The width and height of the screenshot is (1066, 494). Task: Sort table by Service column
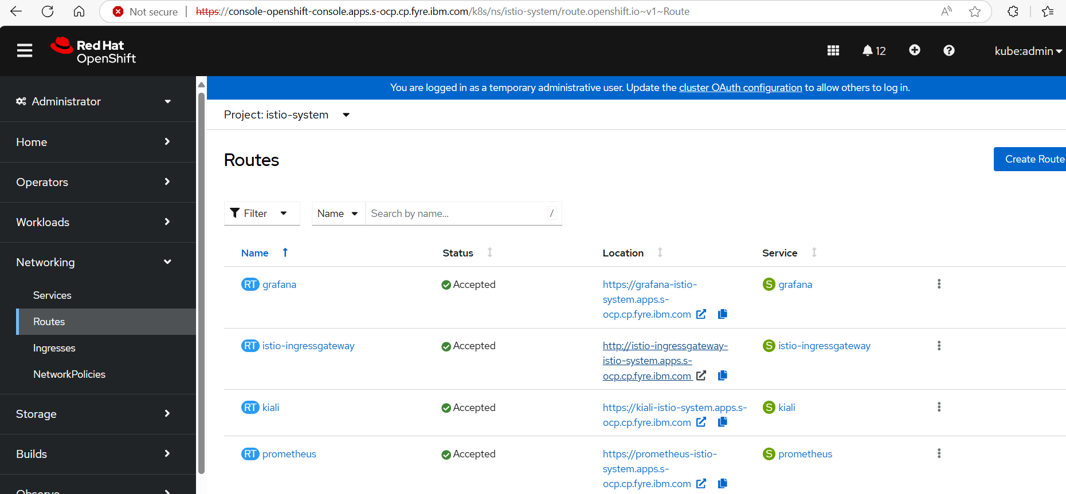coord(789,253)
